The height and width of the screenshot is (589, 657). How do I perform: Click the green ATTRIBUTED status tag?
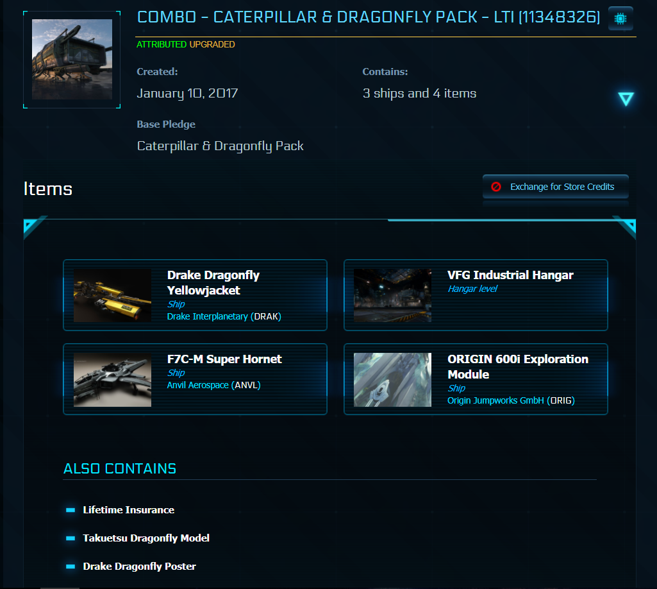(162, 45)
